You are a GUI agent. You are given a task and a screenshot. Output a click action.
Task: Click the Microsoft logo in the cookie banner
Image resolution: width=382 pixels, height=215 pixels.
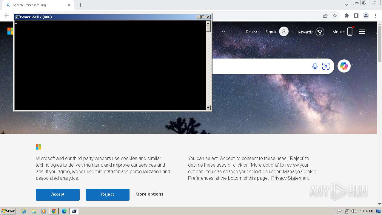(38, 147)
